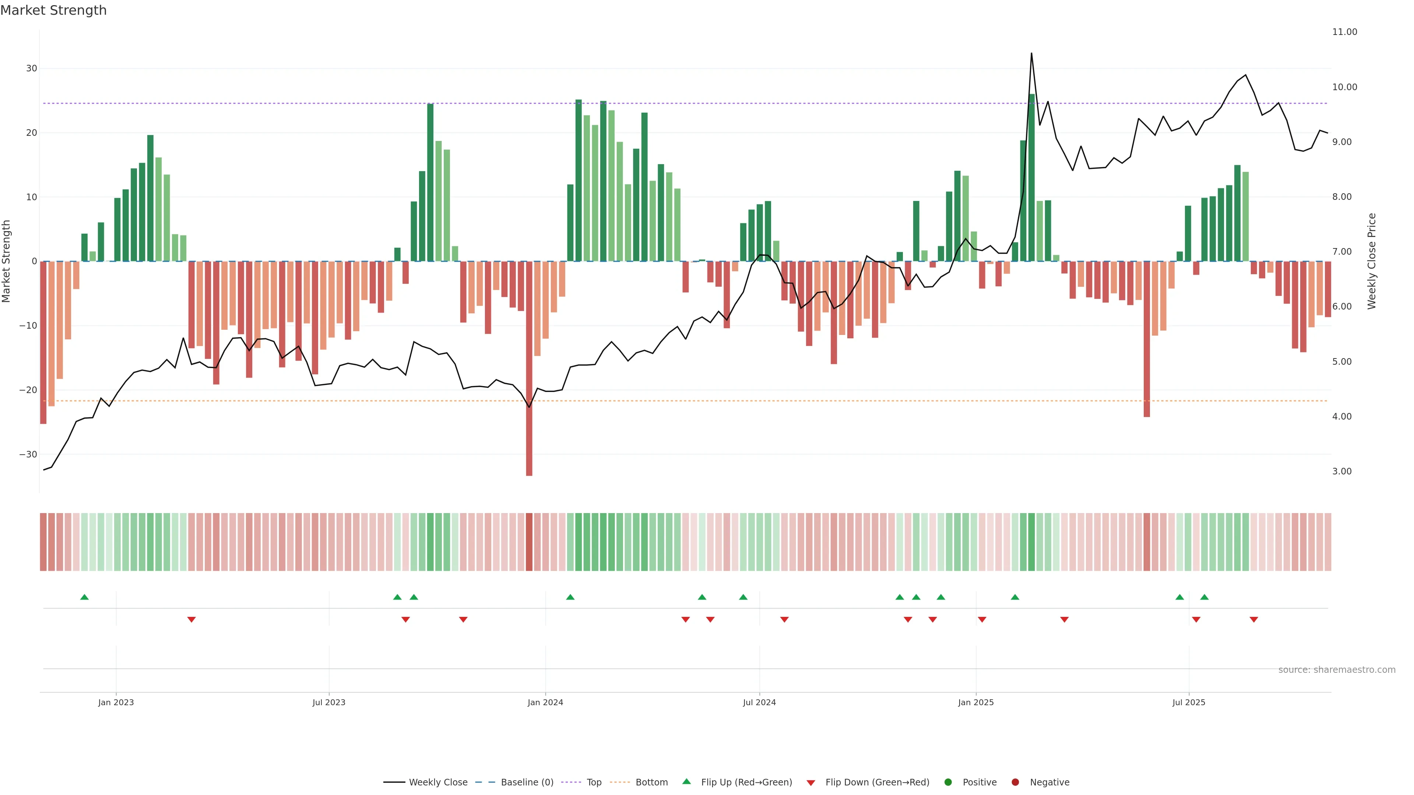Click the dark red heatmap cell near Jan 2024
Image resolution: width=1414 pixels, height=795 pixels.
[529, 542]
